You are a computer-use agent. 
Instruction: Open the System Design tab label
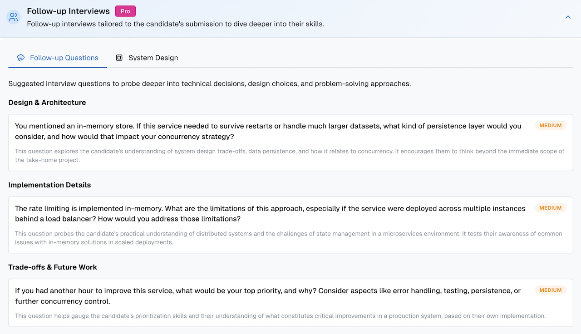coord(153,58)
